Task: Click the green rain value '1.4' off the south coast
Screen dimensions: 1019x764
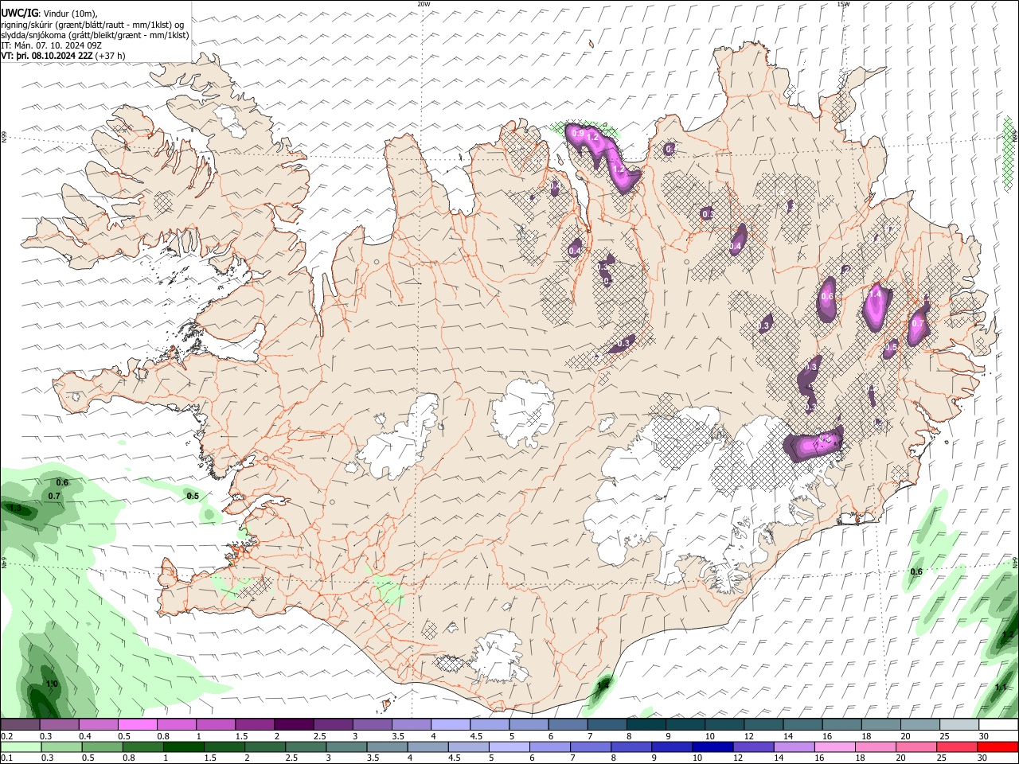Action: tap(603, 684)
